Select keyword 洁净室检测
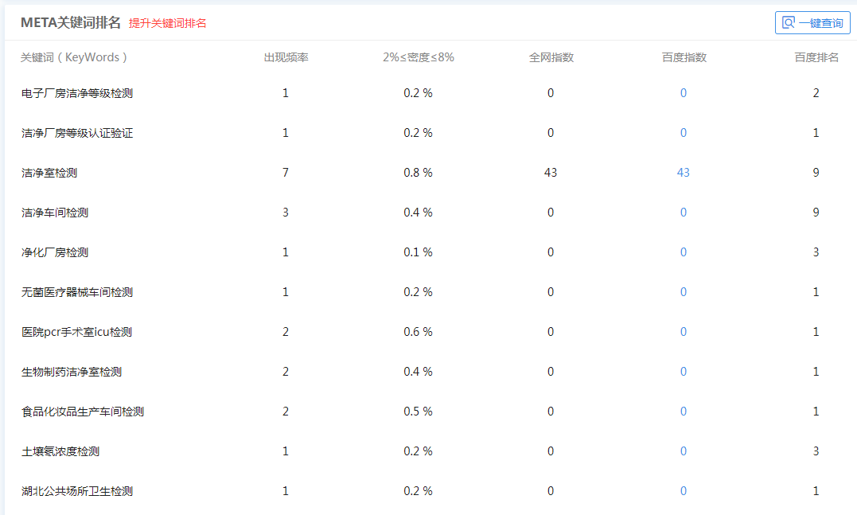857x515 pixels. [x=49, y=174]
